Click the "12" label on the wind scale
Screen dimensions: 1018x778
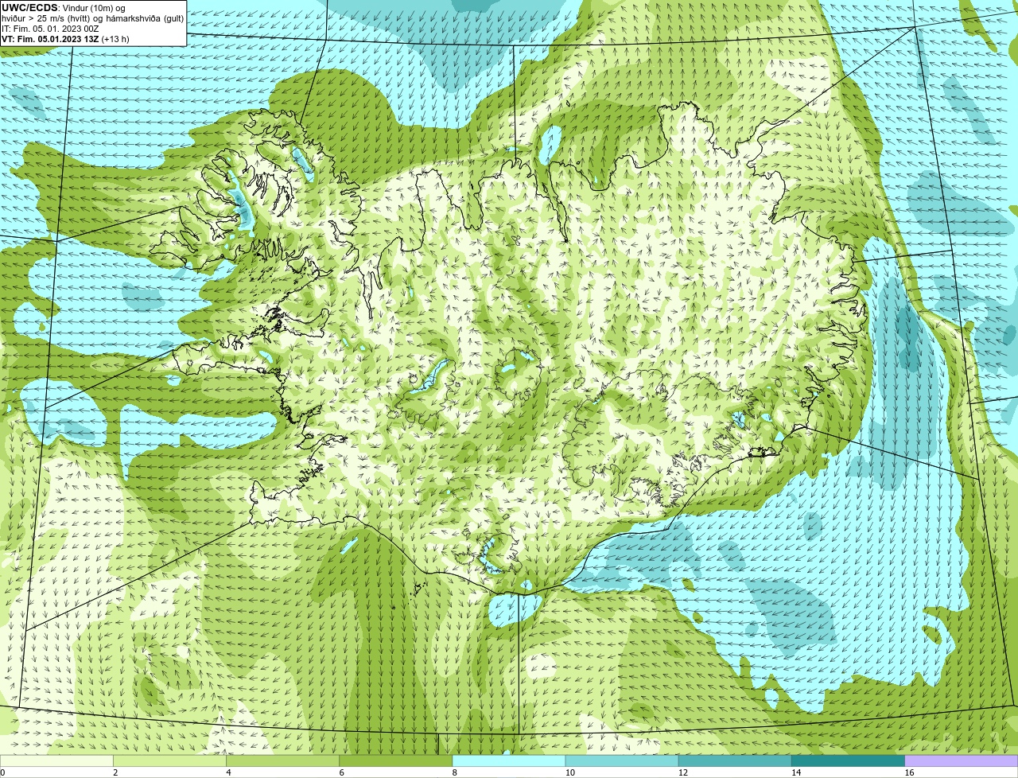[683, 772]
